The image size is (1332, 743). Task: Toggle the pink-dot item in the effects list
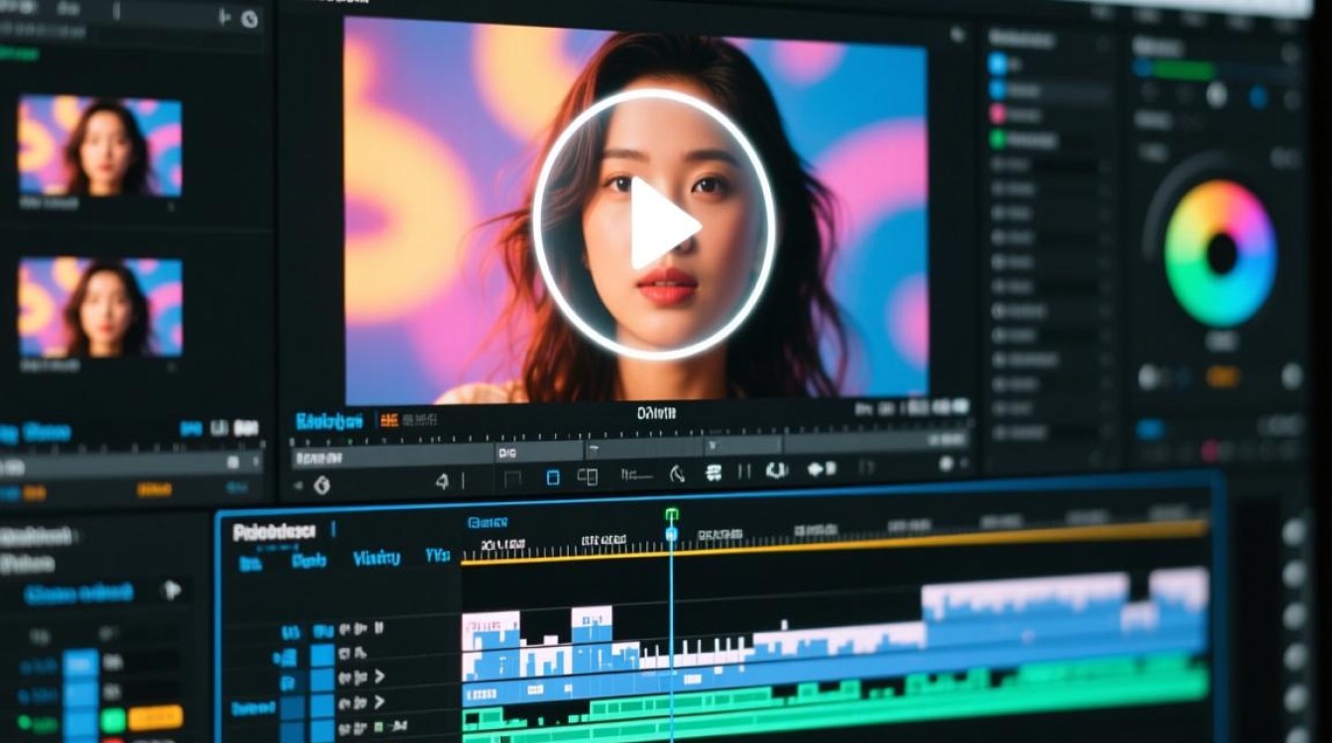coord(998,114)
